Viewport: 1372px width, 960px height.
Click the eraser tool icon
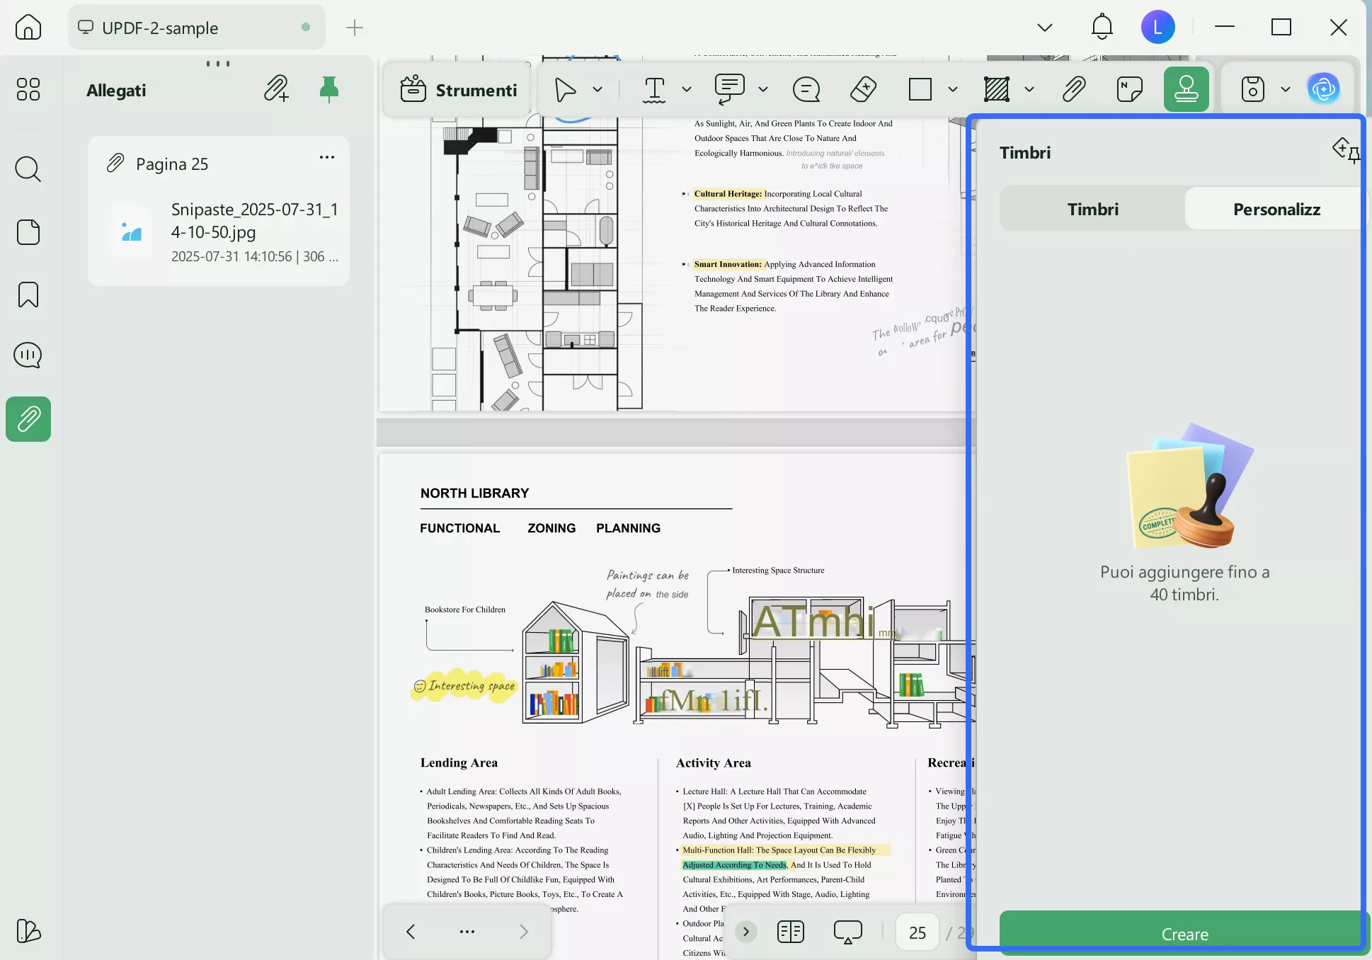863,90
